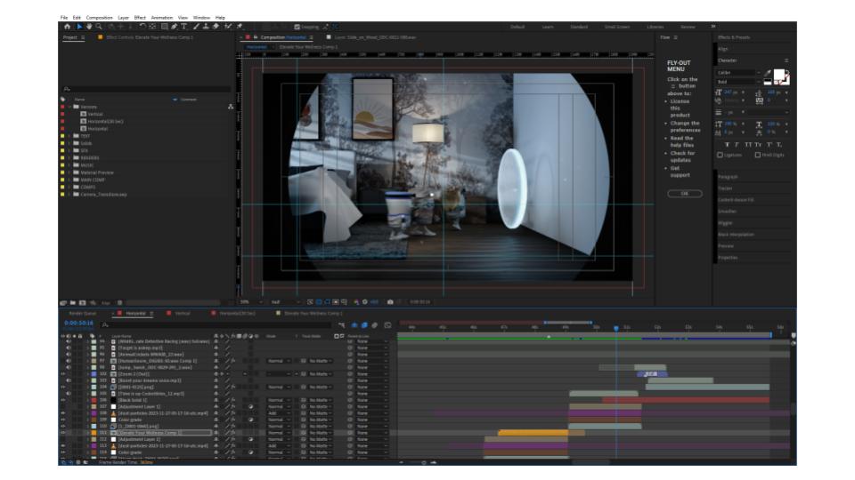Image resolution: width=855 pixels, height=480 pixels.
Task: Expand the Versions folder in Project panel
Action: coord(69,107)
